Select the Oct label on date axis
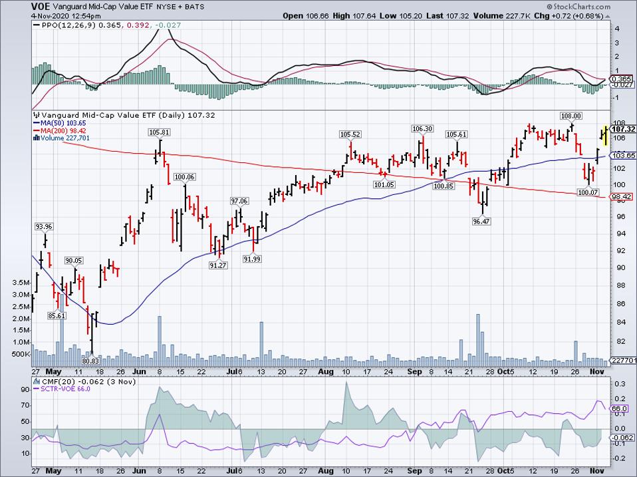This screenshot has width=637, height=477. pyautogui.click(x=507, y=372)
